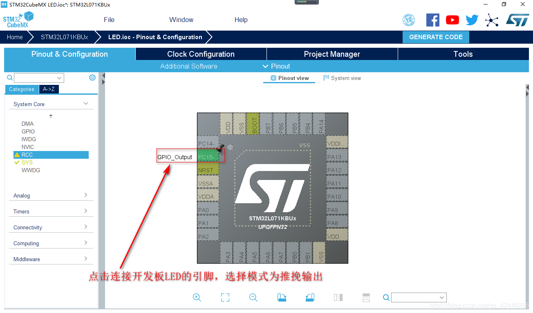Open the settings gear in categories panel

click(92, 78)
